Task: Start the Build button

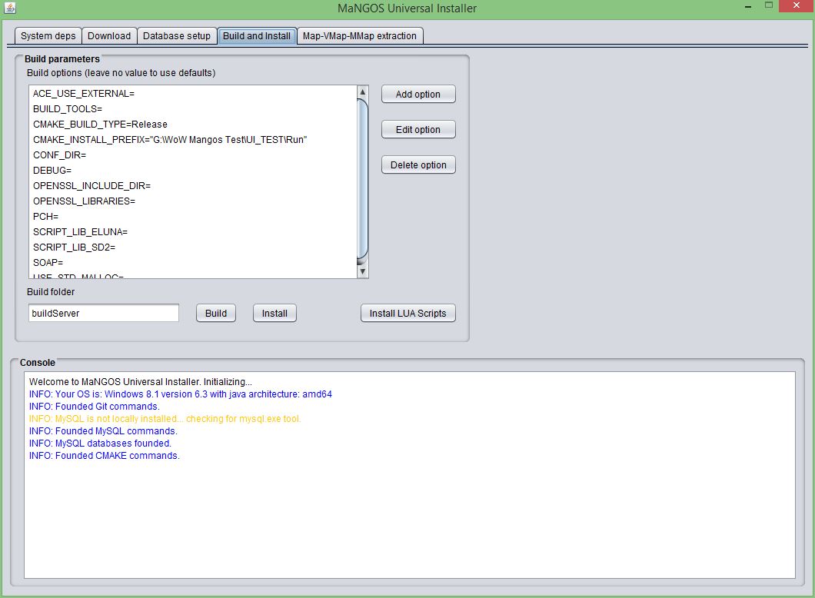Action: 216,314
